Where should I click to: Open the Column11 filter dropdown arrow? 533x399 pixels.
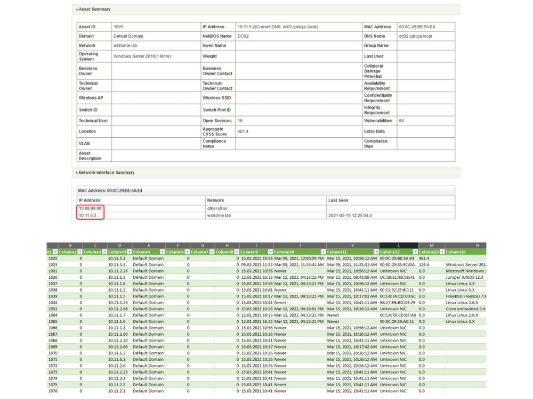coord(375,252)
